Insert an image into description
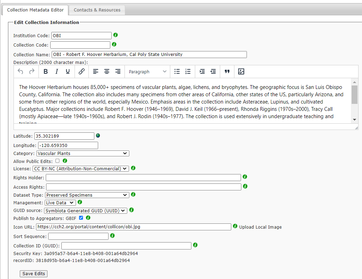 tap(241, 72)
